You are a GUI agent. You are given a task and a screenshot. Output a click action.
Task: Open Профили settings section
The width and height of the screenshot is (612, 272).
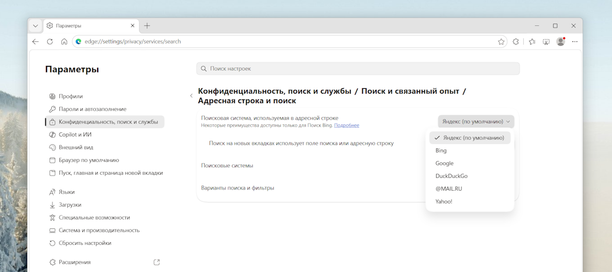pos(105,97)
